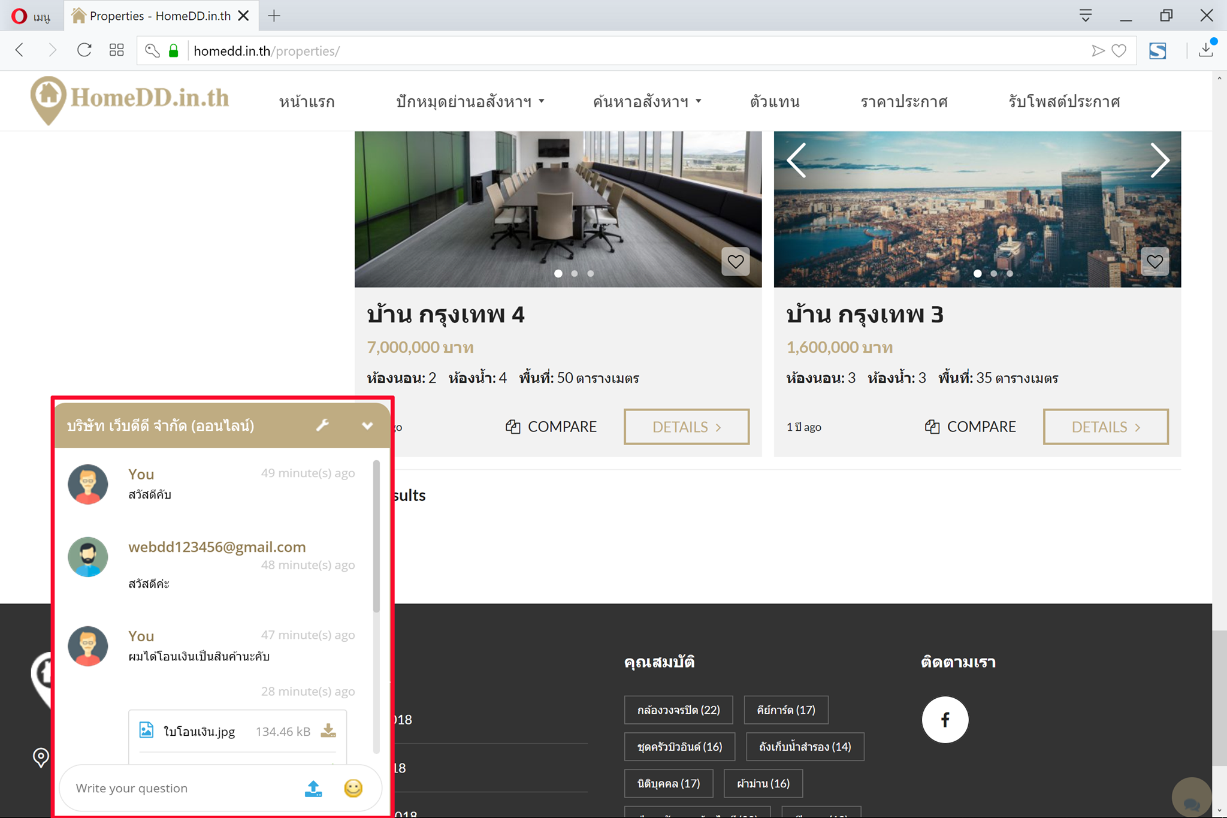Click the นิติบุคคล (17) tag

pos(669,783)
